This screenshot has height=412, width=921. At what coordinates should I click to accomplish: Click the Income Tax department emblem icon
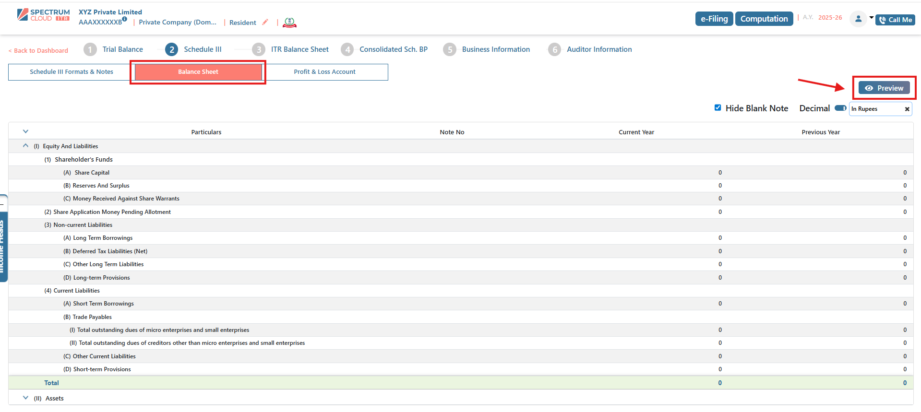coord(289,23)
